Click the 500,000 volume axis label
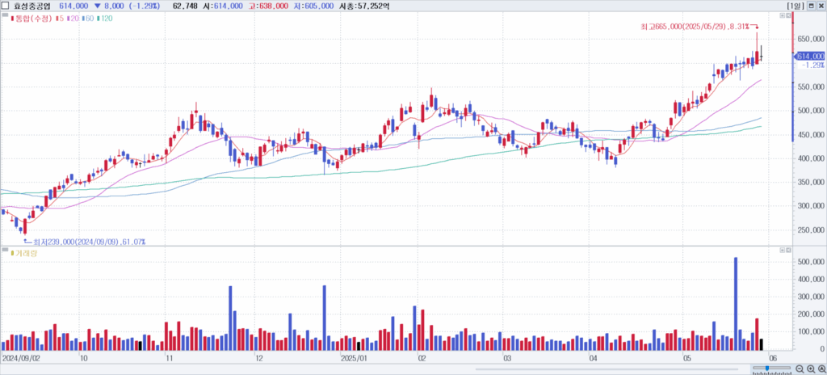This screenshot has width=827, height=375. [810, 262]
